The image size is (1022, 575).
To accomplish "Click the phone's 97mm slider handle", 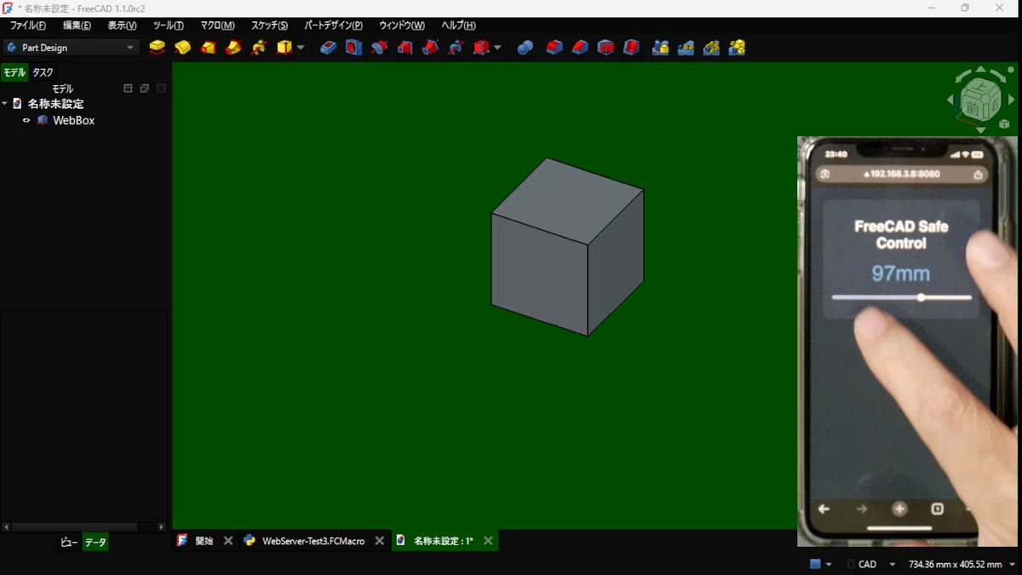I will point(922,297).
